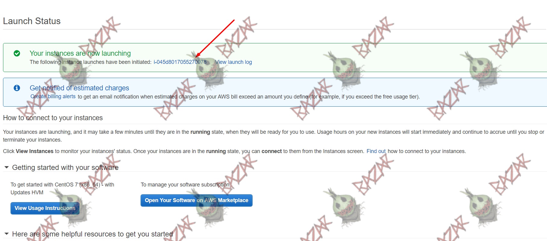Click the Create billing alerts link
Viewport: 547px width, 241px height.
53,96
